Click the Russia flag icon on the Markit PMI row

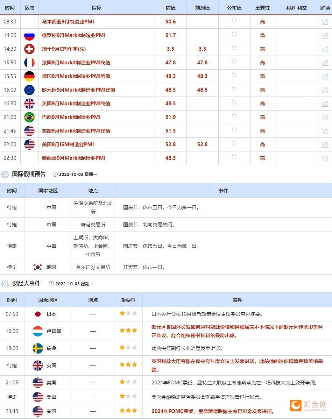click(x=29, y=35)
